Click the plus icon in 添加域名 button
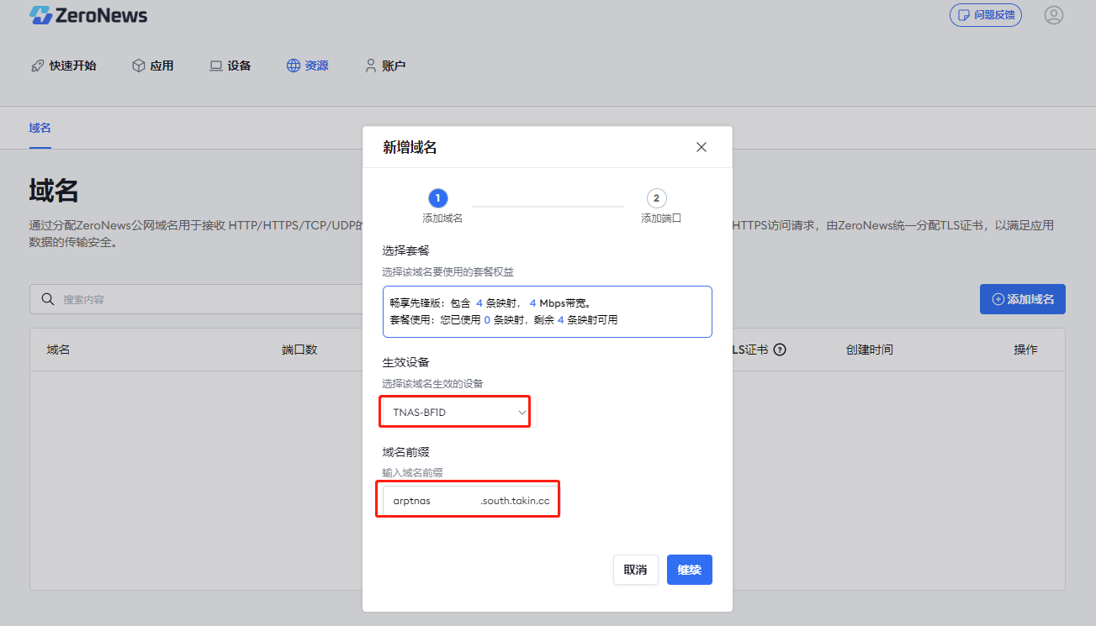 (x=998, y=299)
